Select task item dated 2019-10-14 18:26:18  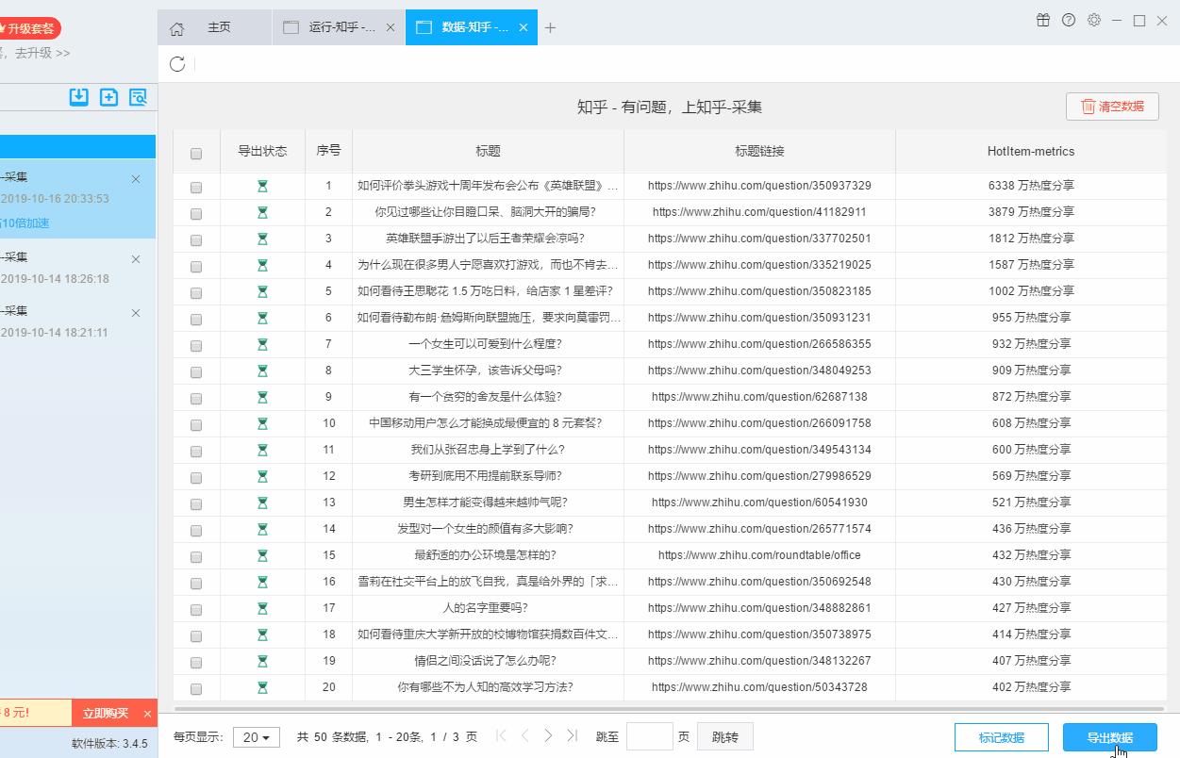pyautogui.click(x=77, y=268)
